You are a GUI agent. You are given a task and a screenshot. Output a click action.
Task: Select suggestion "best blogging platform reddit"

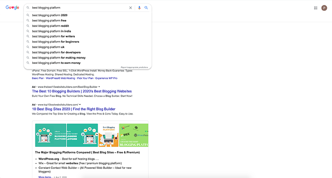[88, 26]
